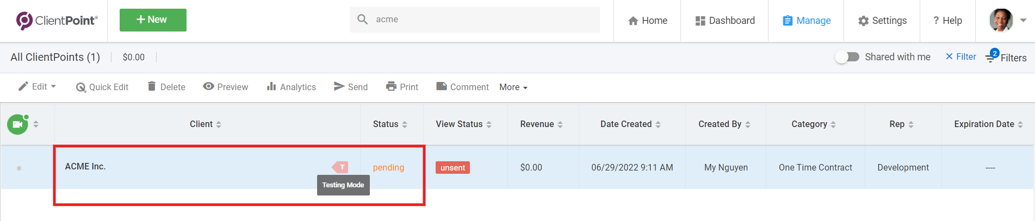The image size is (1035, 221).
Task: Clear filters with the X Filter link
Action: pyautogui.click(x=960, y=56)
